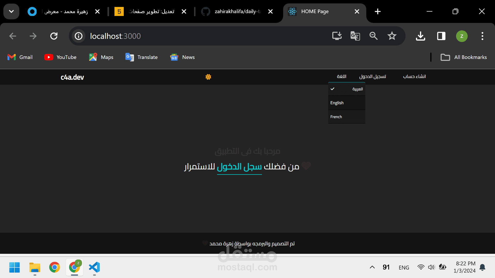Open the اللغة language dropdown
Image resolution: width=495 pixels, height=278 pixels.
[x=341, y=76]
